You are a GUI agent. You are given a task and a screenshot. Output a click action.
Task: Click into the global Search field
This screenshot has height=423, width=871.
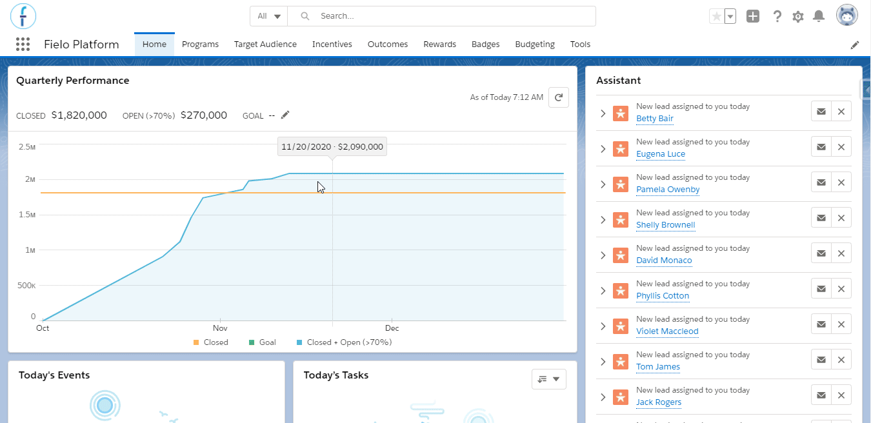pos(441,16)
